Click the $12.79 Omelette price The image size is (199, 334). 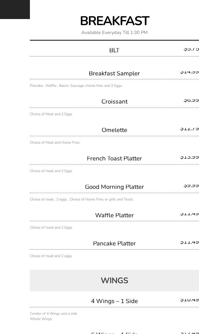point(189,129)
